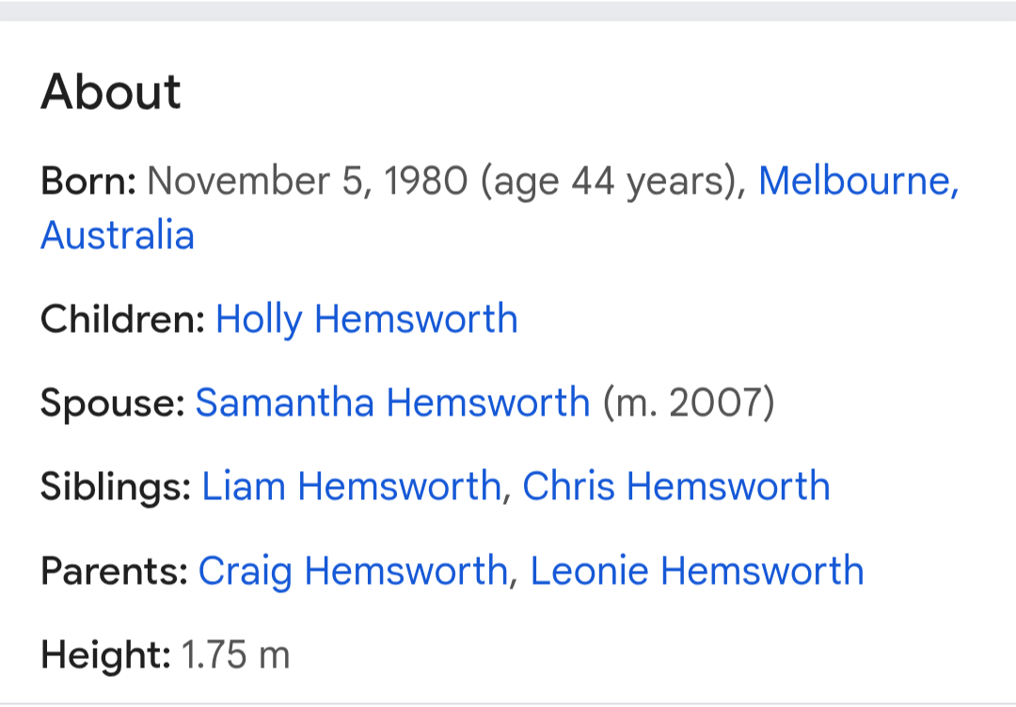Click the Height label
The width and height of the screenshot is (1016, 707).
click(105, 655)
